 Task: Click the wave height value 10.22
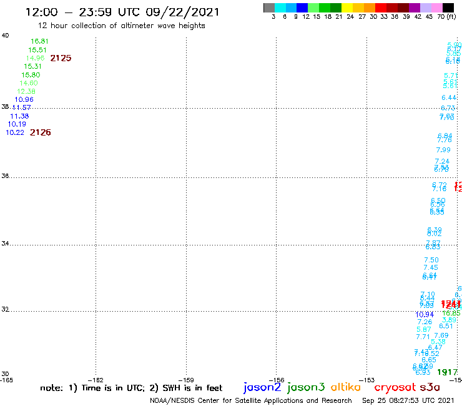[x=15, y=132]
